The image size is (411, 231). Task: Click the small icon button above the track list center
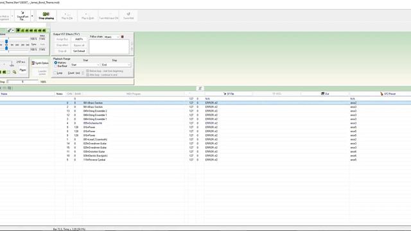coord(200,89)
